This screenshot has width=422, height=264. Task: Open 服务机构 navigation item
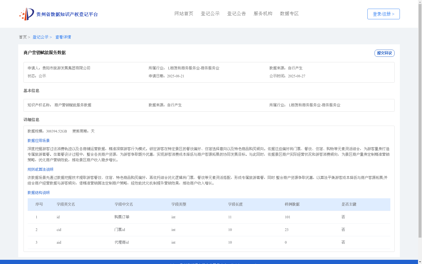pos(263,14)
